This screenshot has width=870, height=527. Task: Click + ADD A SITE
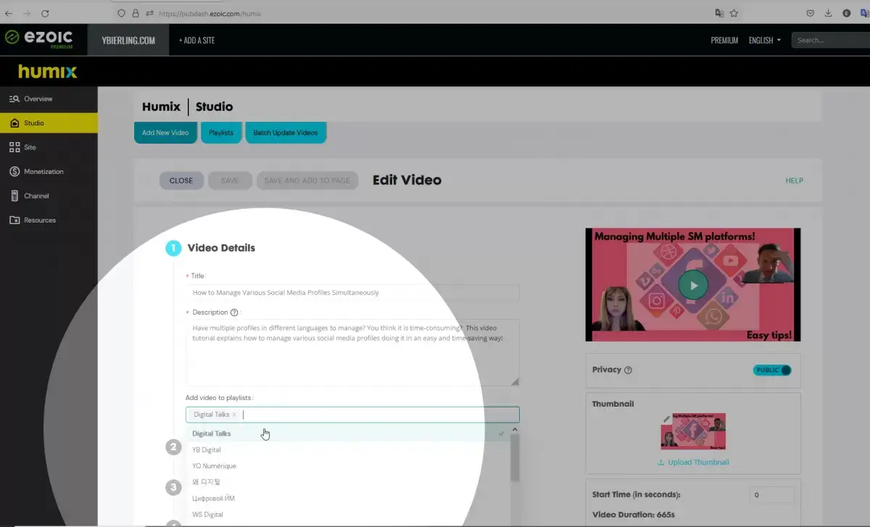tap(196, 41)
